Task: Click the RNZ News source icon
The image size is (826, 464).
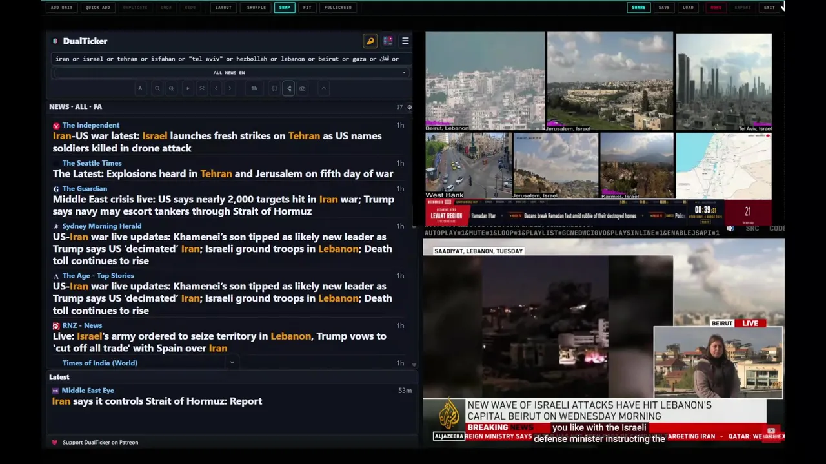Action: [x=56, y=326]
